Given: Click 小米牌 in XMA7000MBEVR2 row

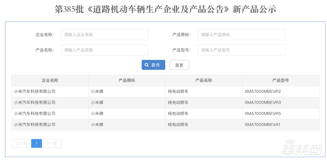Looking at the screenshot, I should [97, 92].
